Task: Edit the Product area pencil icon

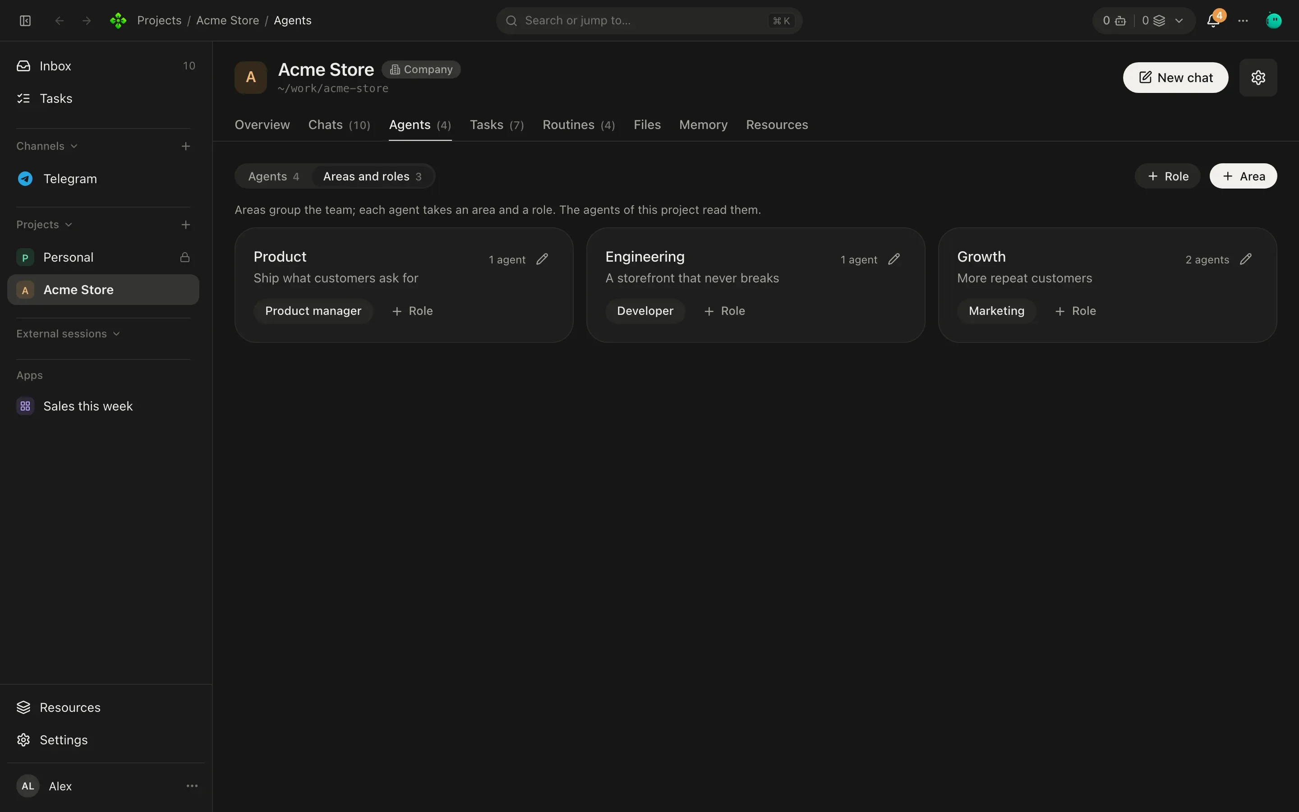Action: (x=542, y=259)
